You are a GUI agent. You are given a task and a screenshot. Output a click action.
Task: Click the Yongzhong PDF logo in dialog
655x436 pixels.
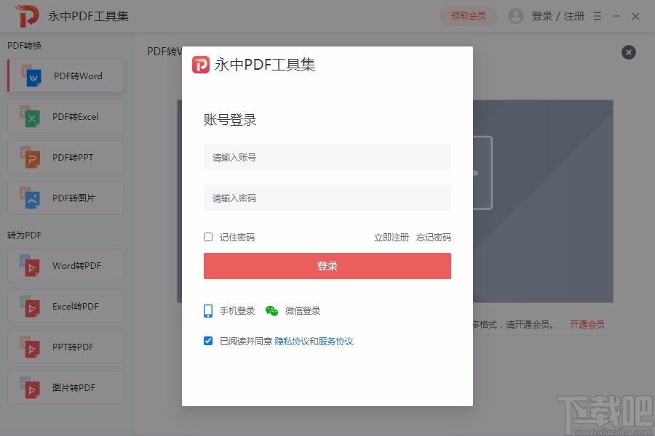201,64
